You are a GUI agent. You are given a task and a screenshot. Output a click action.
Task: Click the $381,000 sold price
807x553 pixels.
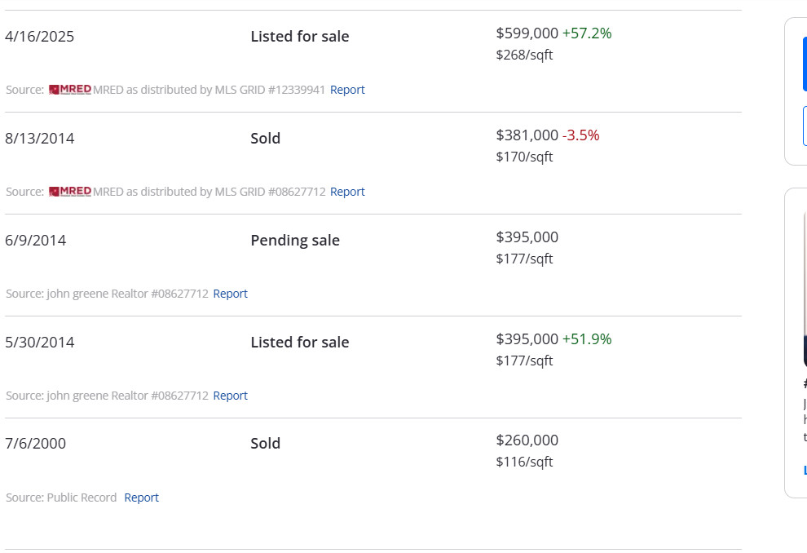[x=527, y=135]
